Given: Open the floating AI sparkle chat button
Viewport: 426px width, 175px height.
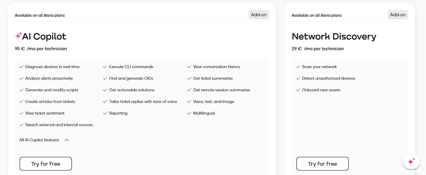Looking at the screenshot, I should pos(411,161).
